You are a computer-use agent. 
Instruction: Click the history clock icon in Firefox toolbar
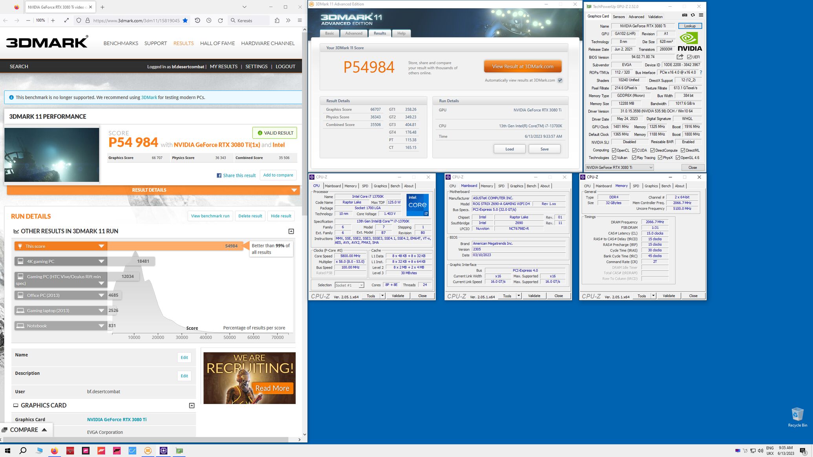[x=209, y=20]
